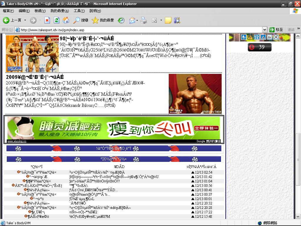Image resolution: width=301 pixels, height=226 pixels.
Task: Click the yellow warning triangle sign icon
Action: [x=250, y=37]
